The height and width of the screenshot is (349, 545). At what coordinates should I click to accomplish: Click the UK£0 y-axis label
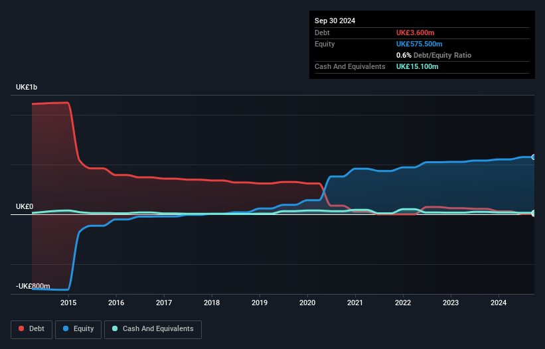pyautogui.click(x=25, y=206)
